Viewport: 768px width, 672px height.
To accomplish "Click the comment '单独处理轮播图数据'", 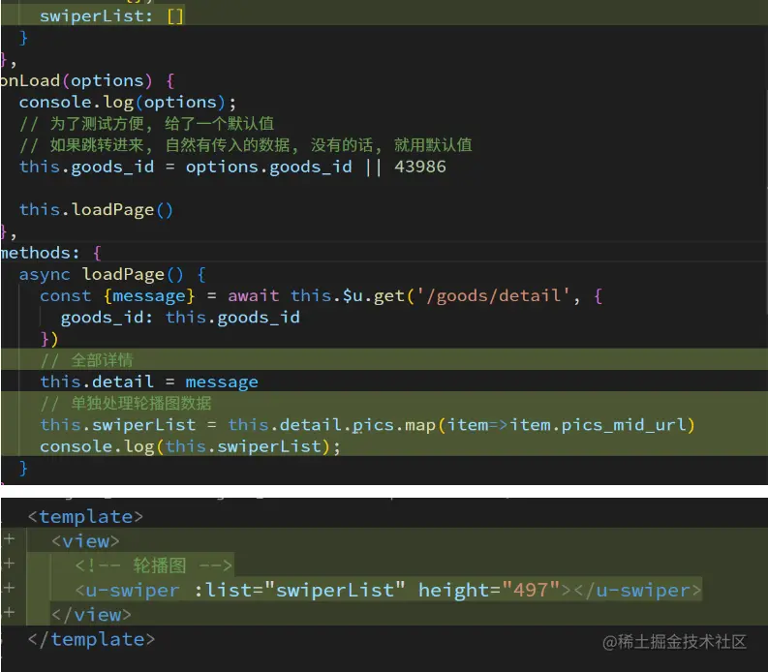I will (x=141, y=404).
